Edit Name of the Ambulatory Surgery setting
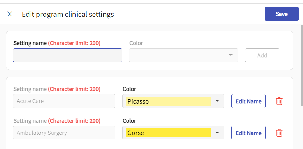 click(248, 133)
